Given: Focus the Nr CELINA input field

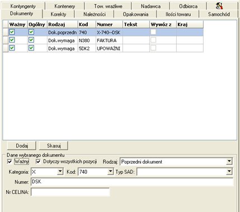Looking at the screenshot, I should point(70,192).
